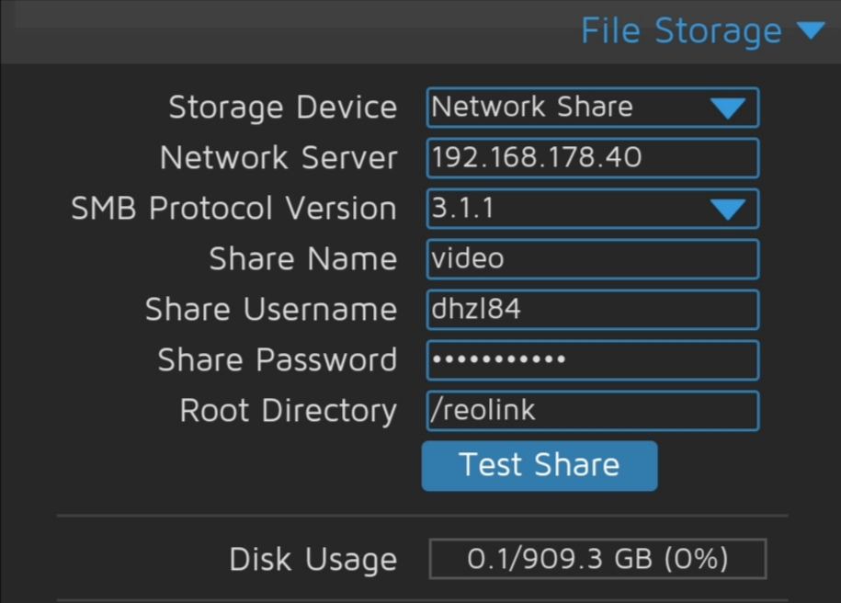Viewport: 841px width, 603px height.
Task: Click the Share Username label
Action: pyautogui.click(x=270, y=310)
